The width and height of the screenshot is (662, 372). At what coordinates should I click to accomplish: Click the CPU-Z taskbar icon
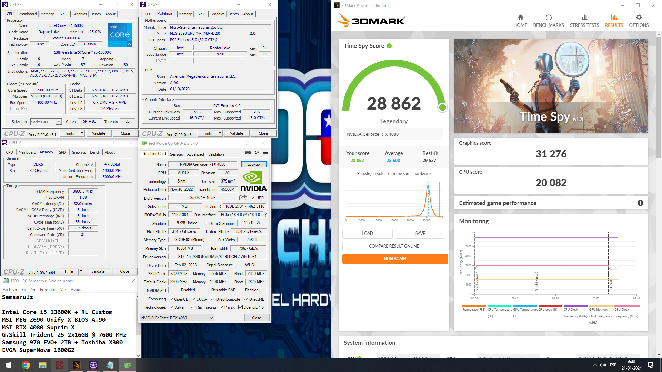tap(93, 365)
